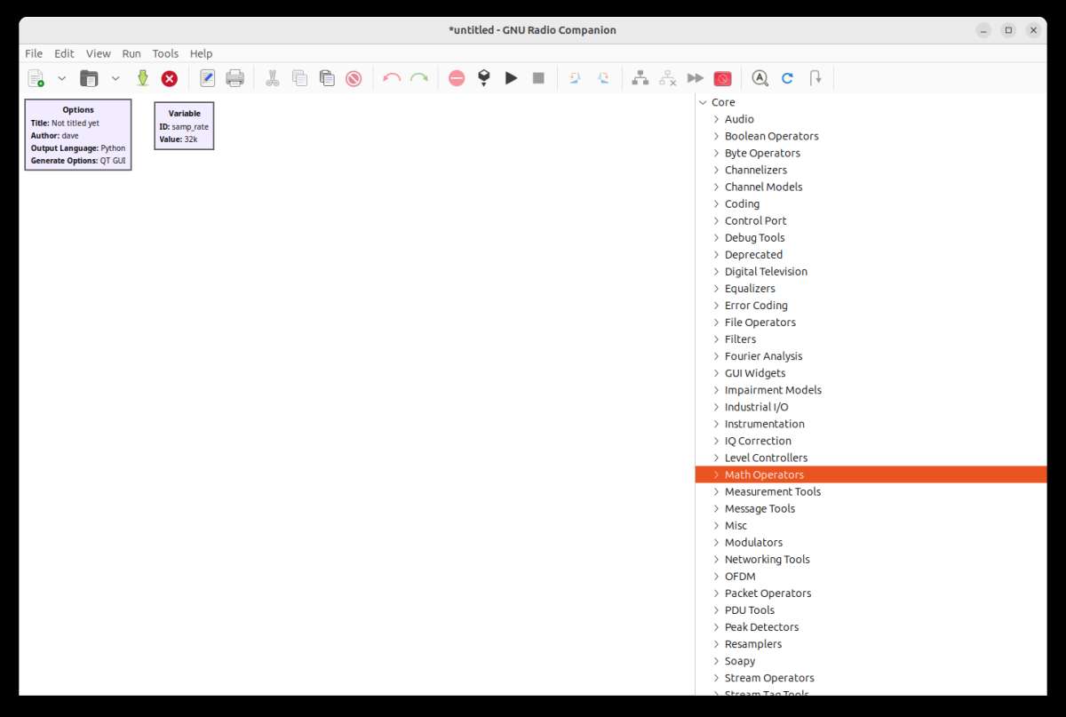Click the Open hier block icon
Viewport: 1066px width, 717px height.
(815, 78)
